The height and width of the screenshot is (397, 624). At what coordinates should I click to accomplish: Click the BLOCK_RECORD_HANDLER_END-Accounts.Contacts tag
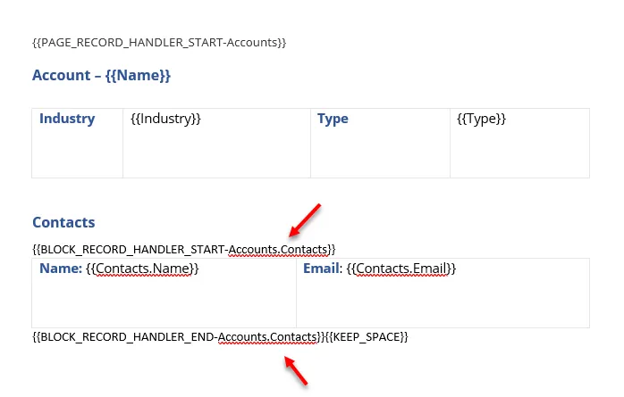pyautogui.click(x=179, y=337)
